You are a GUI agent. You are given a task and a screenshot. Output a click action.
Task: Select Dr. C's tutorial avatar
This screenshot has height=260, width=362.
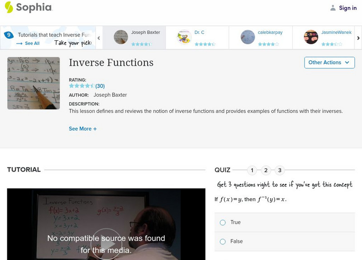(x=184, y=37)
